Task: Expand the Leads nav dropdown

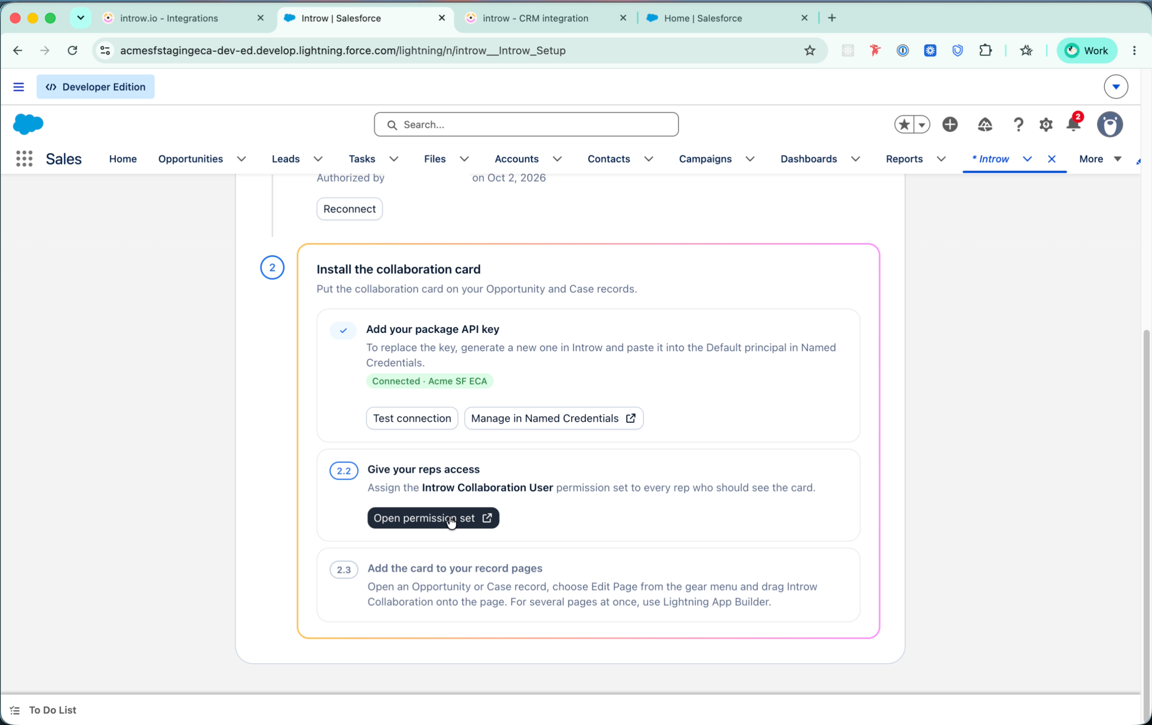Action: (318, 159)
